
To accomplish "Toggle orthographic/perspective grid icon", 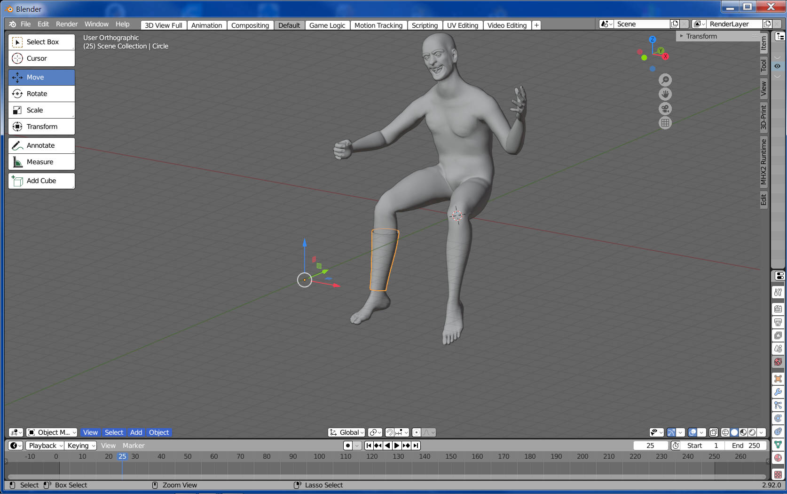I will coord(665,123).
